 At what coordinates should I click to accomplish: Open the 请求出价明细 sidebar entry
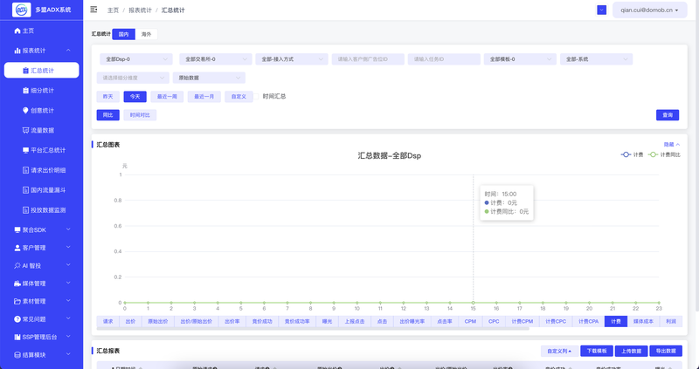(x=53, y=170)
